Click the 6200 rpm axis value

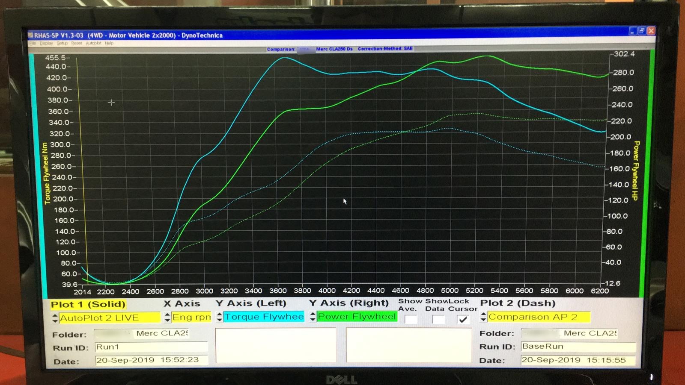point(599,291)
